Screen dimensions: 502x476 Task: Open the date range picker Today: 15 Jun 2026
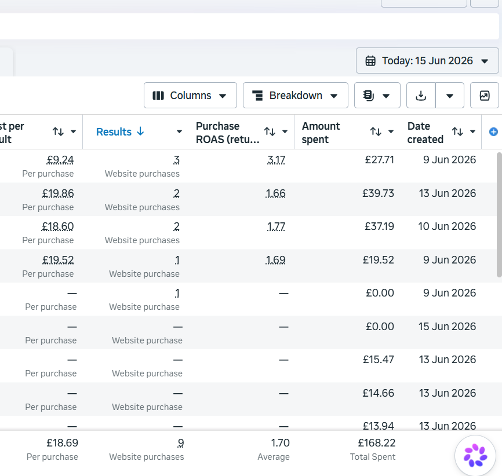tap(427, 60)
